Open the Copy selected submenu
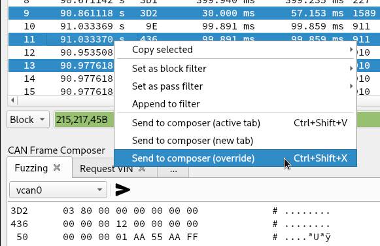This screenshot has height=246, width=380. (235, 50)
